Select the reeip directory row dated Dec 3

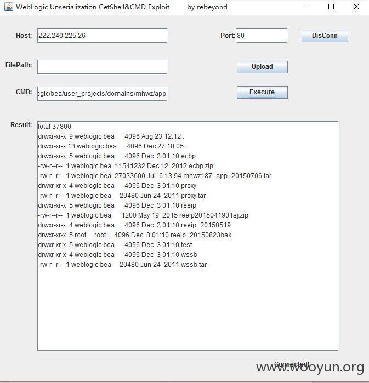117,205
